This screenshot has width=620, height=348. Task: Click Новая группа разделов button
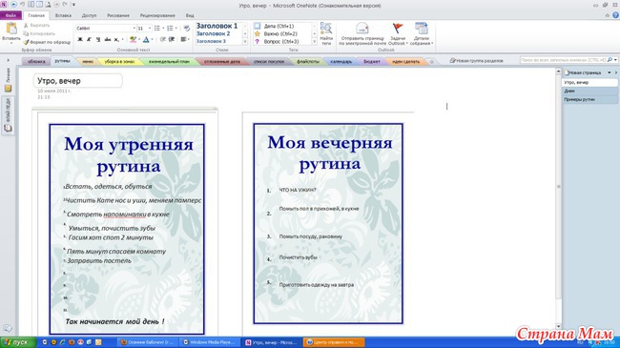pos(477,61)
